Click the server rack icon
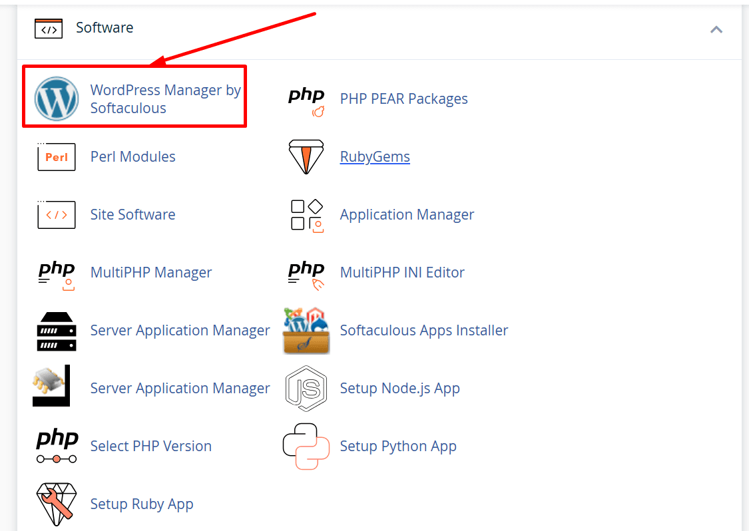The width and height of the screenshot is (749, 531). point(56,331)
